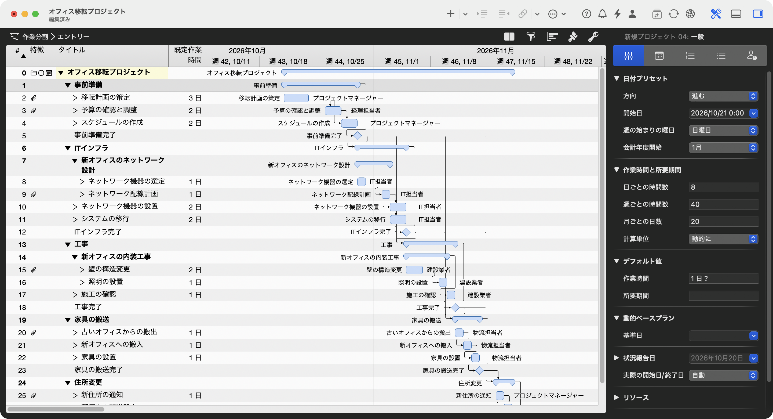
Task: Click the タイトル column header
Action: pyautogui.click(x=112, y=56)
